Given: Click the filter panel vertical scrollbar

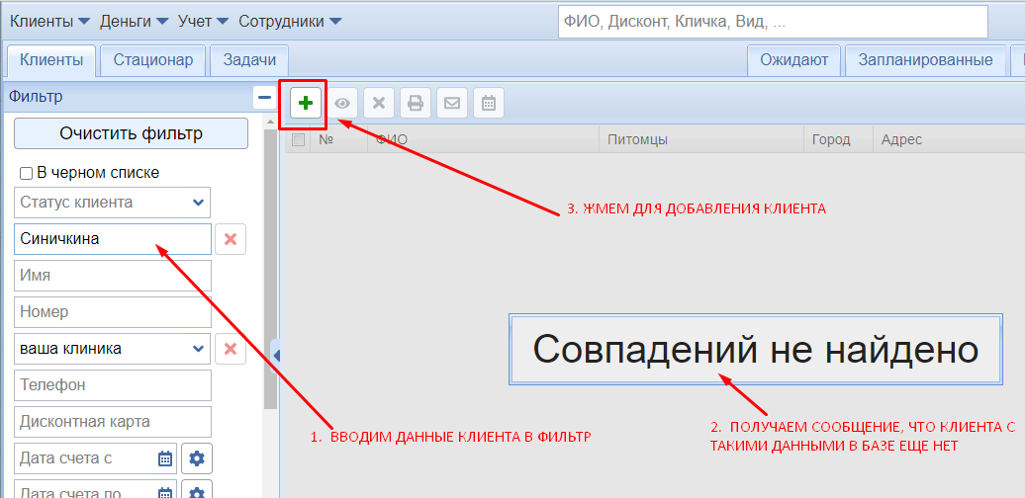Looking at the screenshot, I should coord(270,267).
